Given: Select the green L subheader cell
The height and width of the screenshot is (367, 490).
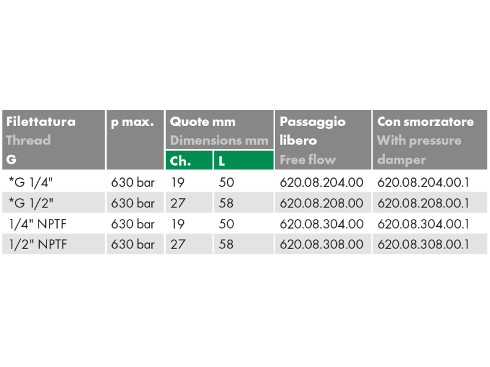Looking at the screenshot, I should 243,161.
